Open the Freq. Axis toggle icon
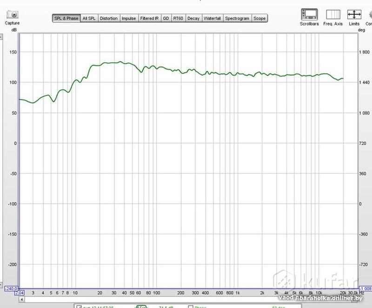Image resolution: width=372 pixels, height=308 pixels. coord(333,15)
